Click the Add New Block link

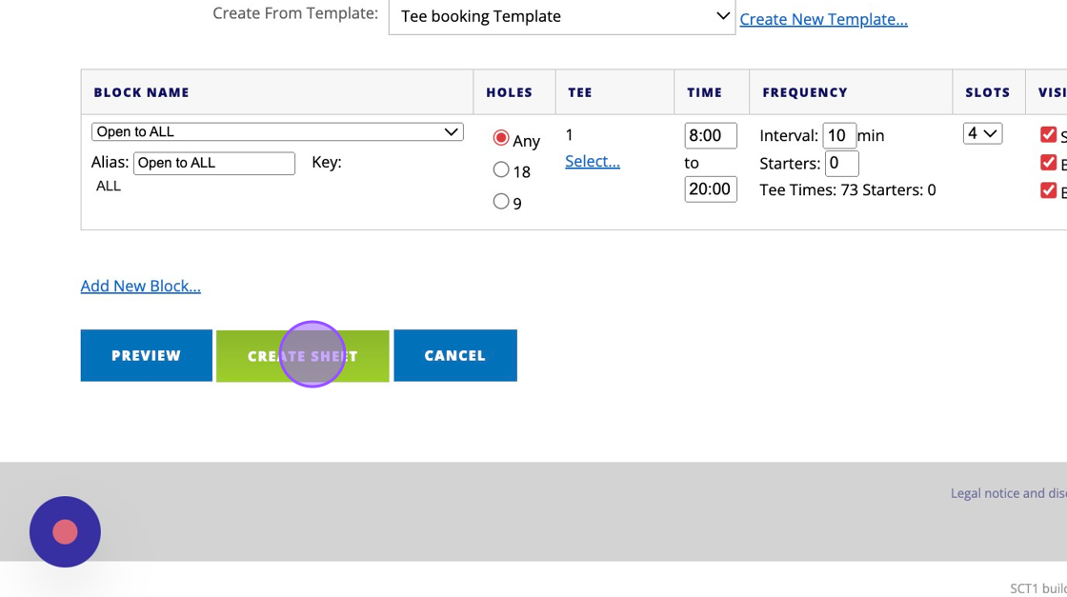click(140, 286)
